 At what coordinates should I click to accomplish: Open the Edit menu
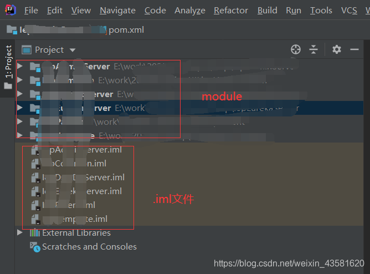[x=54, y=11]
